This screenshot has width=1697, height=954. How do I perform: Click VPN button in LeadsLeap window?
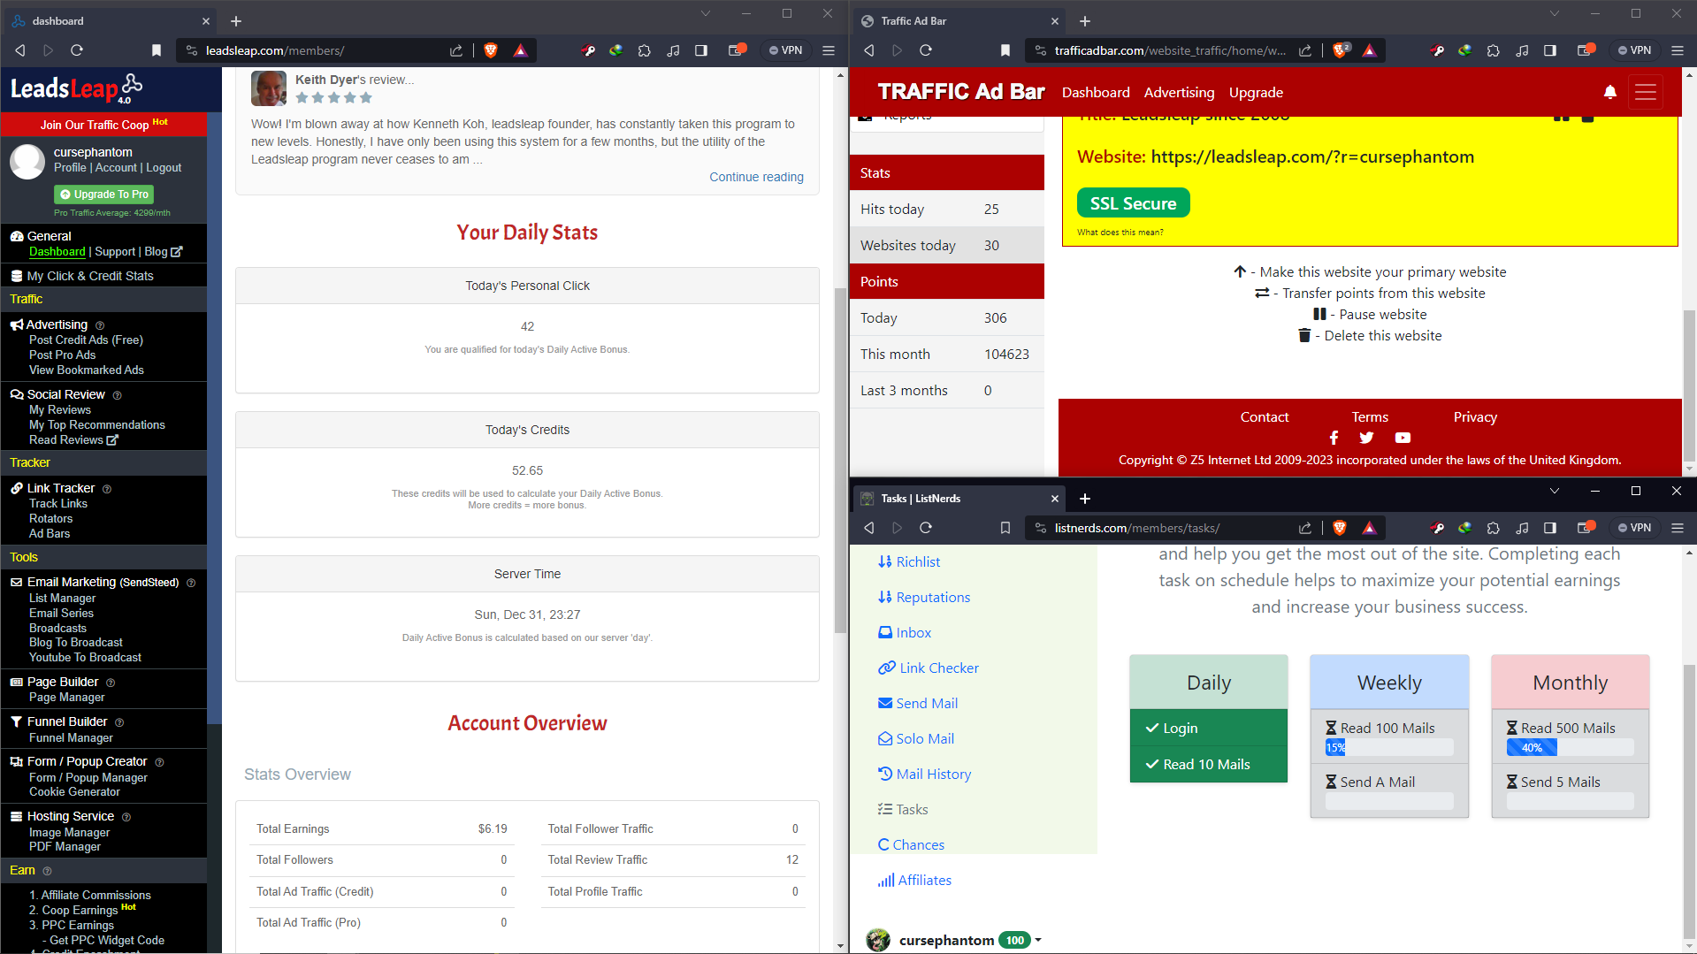pos(785,50)
